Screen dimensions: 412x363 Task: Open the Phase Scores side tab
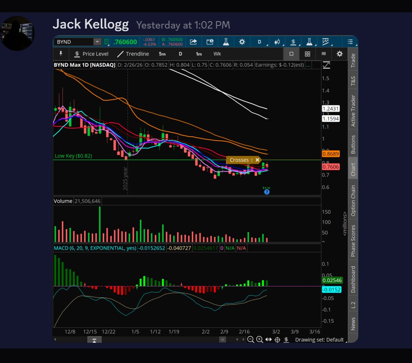[x=353, y=240]
